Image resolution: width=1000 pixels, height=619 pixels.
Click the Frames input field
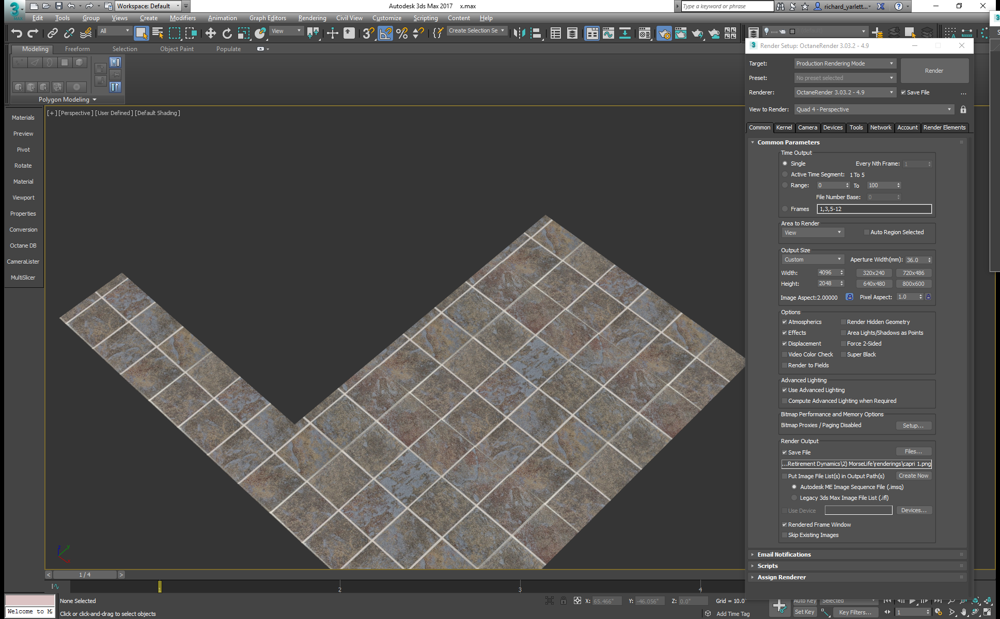point(874,209)
